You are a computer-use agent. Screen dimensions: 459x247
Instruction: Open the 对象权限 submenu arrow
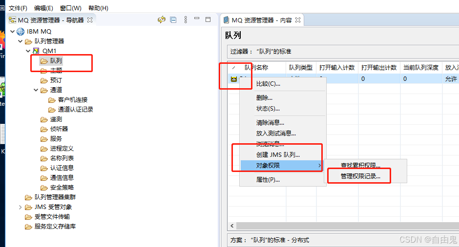coord(319,166)
